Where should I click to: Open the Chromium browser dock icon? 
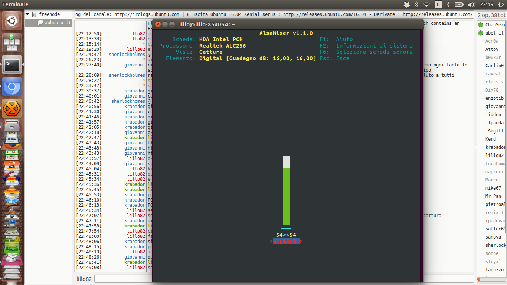[x=12, y=87]
